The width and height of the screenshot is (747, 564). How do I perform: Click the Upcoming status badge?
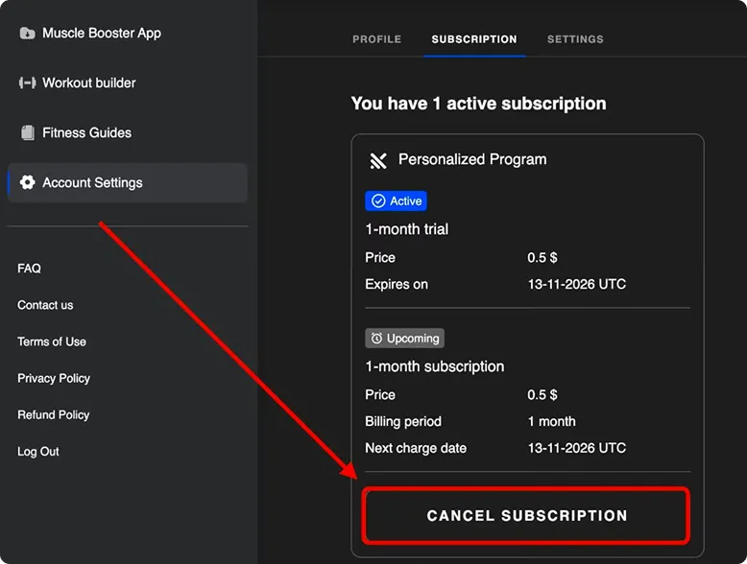(404, 339)
